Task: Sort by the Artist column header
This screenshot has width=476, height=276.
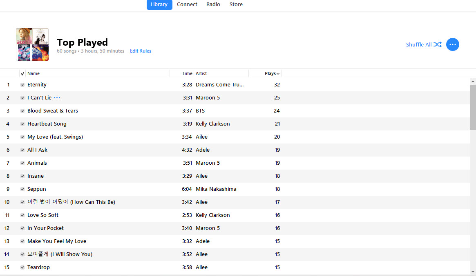Action: tap(221, 74)
